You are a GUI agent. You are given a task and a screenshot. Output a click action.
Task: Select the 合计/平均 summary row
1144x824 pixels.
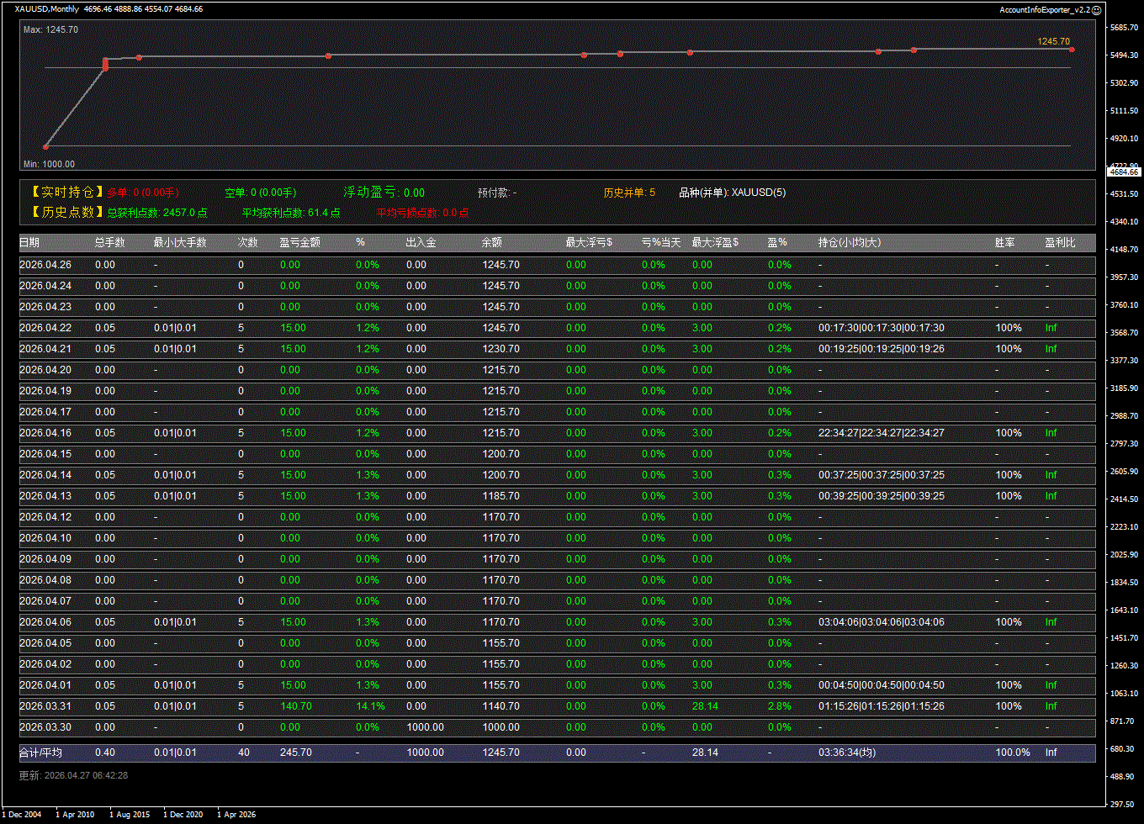(x=40, y=753)
